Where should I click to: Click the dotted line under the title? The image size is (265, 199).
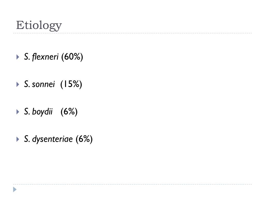pyautogui.click(x=132, y=33)
